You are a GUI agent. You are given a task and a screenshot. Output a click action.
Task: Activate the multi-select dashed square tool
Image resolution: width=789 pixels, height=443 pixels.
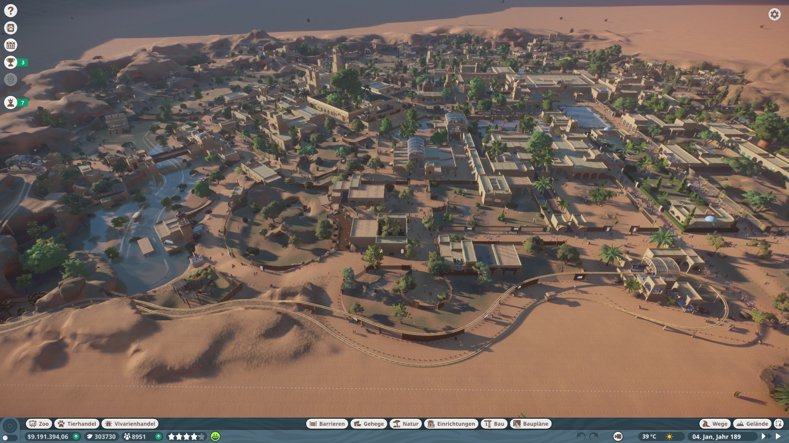click(779, 424)
